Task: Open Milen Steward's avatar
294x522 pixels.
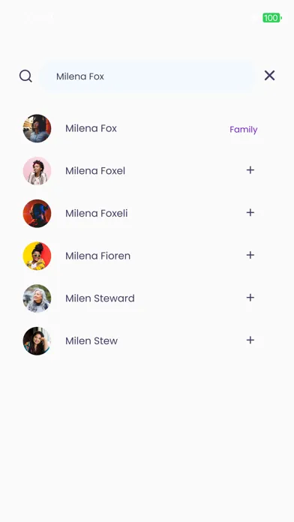Action: [37, 298]
